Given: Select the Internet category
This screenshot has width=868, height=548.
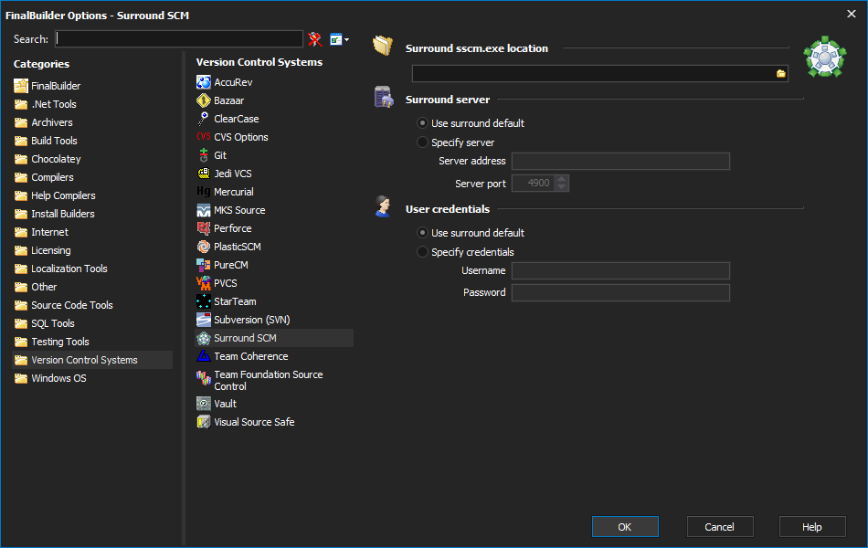Looking at the screenshot, I should click(49, 232).
